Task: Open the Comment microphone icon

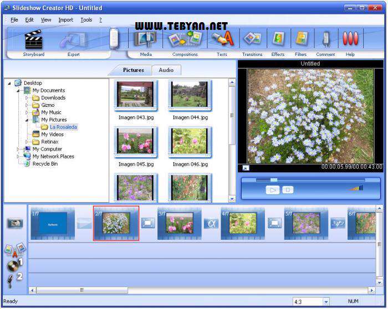Action: 326,39
